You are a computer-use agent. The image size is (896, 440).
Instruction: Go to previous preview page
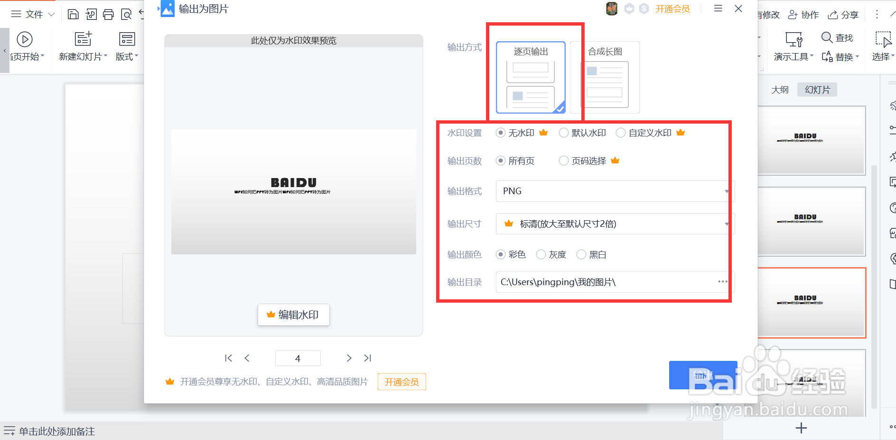(x=247, y=358)
